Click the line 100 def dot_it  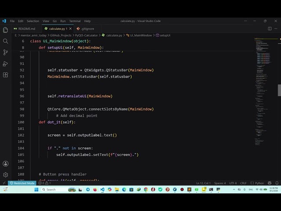point(57,122)
